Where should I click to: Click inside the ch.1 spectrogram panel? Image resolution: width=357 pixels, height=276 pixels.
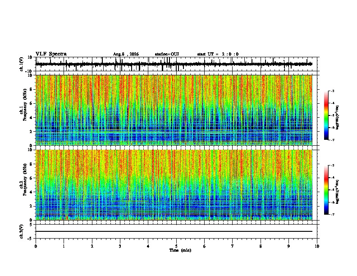174,110
